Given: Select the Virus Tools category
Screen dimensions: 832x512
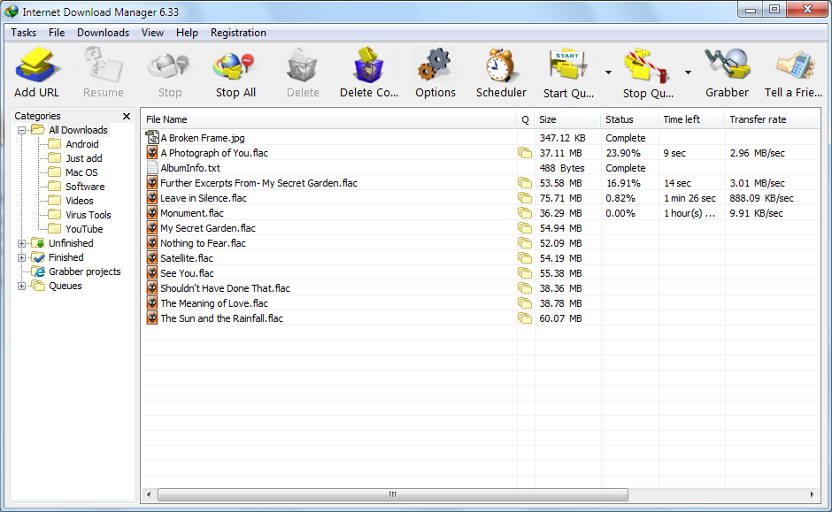Looking at the screenshot, I should (89, 215).
